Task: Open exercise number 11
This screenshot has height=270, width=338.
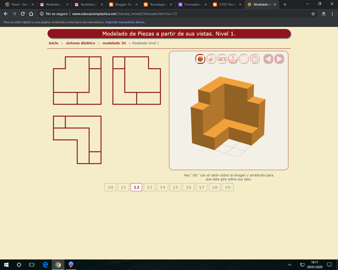Action: 123,187
